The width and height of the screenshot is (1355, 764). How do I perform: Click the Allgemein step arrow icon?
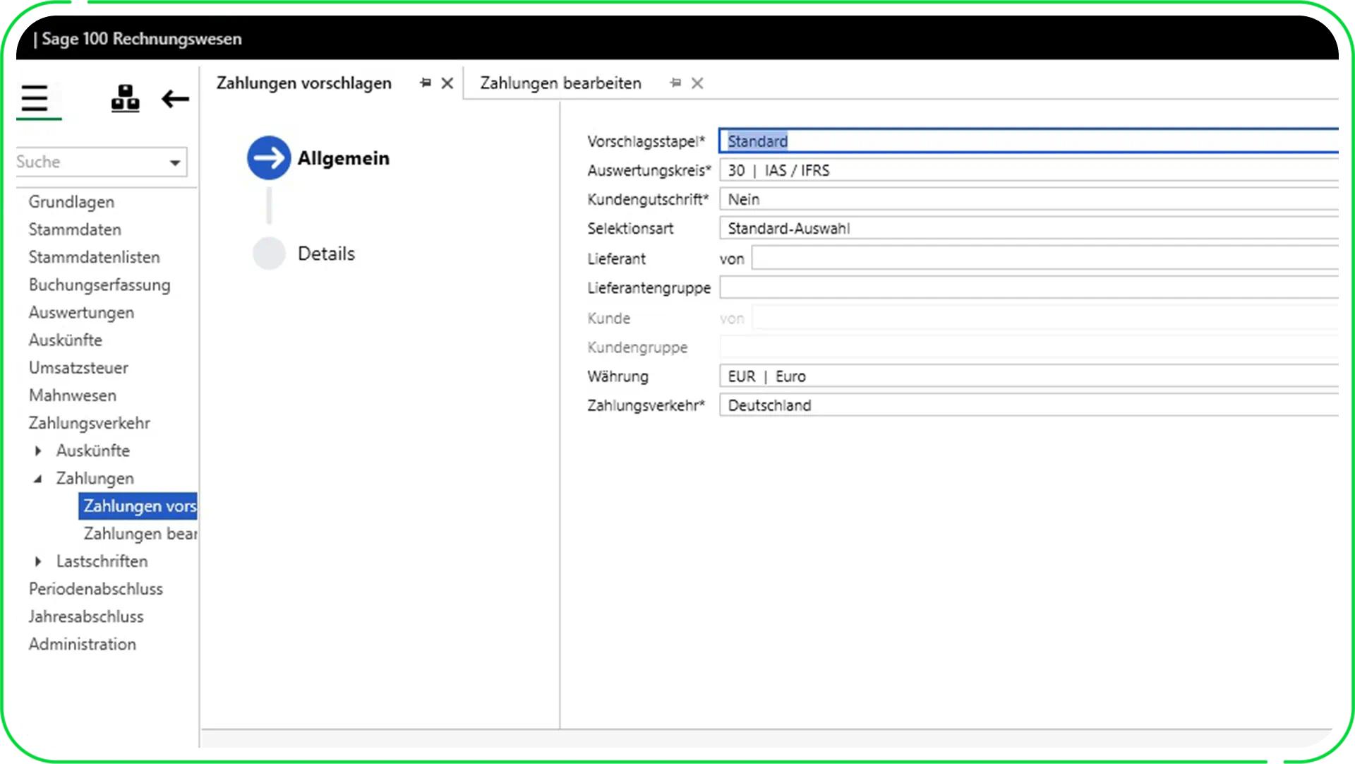[x=268, y=158]
